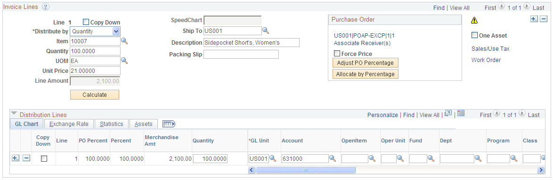
Task: Click View All in Distribution Lines
Action: [430, 115]
